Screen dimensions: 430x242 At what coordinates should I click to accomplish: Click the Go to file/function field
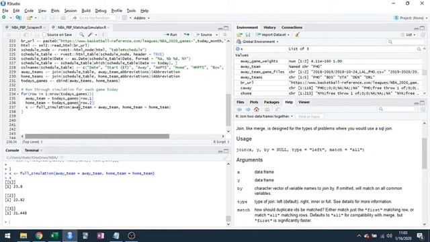click(94, 18)
